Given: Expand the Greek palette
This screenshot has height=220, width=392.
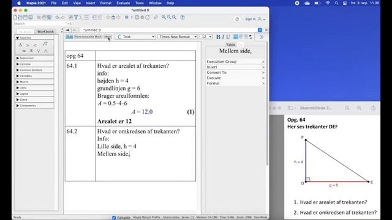Looking at the screenshot, I should pyautogui.click(x=34, y=100).
